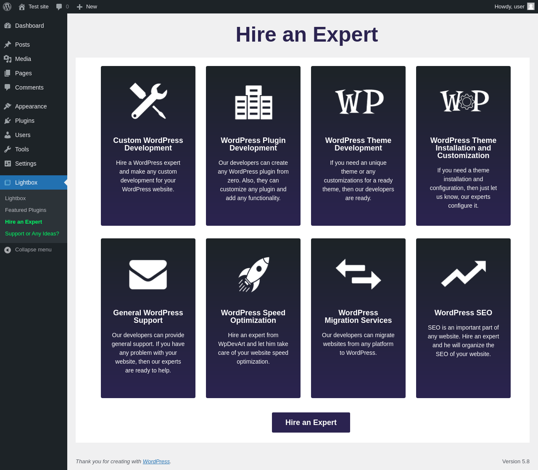Open the Pages menu item
Image resolution: width=538 pixels, height=470 pixels.
[x=34, y=73]
